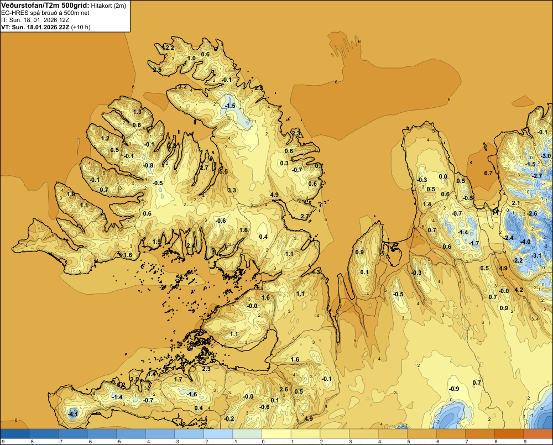Click the -3.1 temperature value on the map
Image resolution: width=553 pixels, height=445 pixels.
(x=536, y=255)
